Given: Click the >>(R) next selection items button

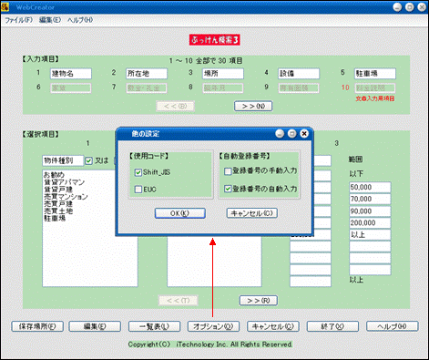Looking at the screenshot, I should point(259,301).
